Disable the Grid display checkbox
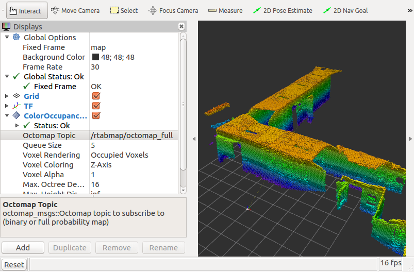Viewport: 414px width, 272px height. click(x=96, y=96)
